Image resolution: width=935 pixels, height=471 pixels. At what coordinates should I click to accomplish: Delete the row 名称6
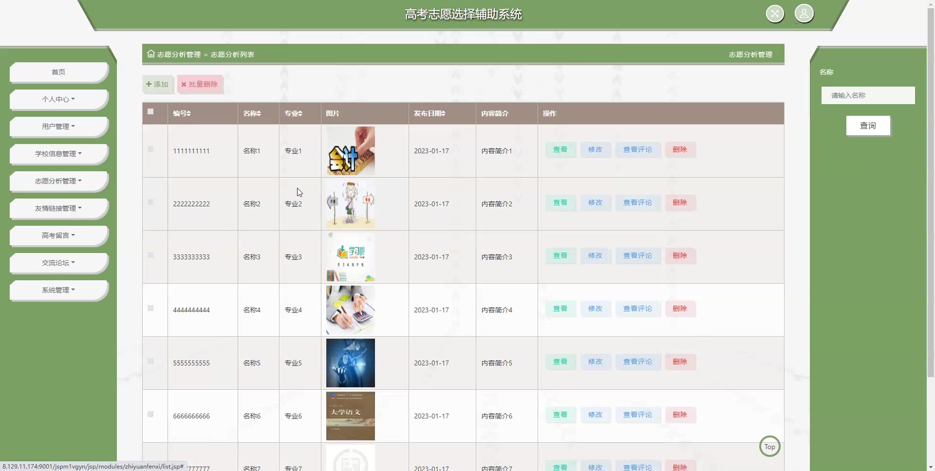pyautogui.click(x=680, y=415)
